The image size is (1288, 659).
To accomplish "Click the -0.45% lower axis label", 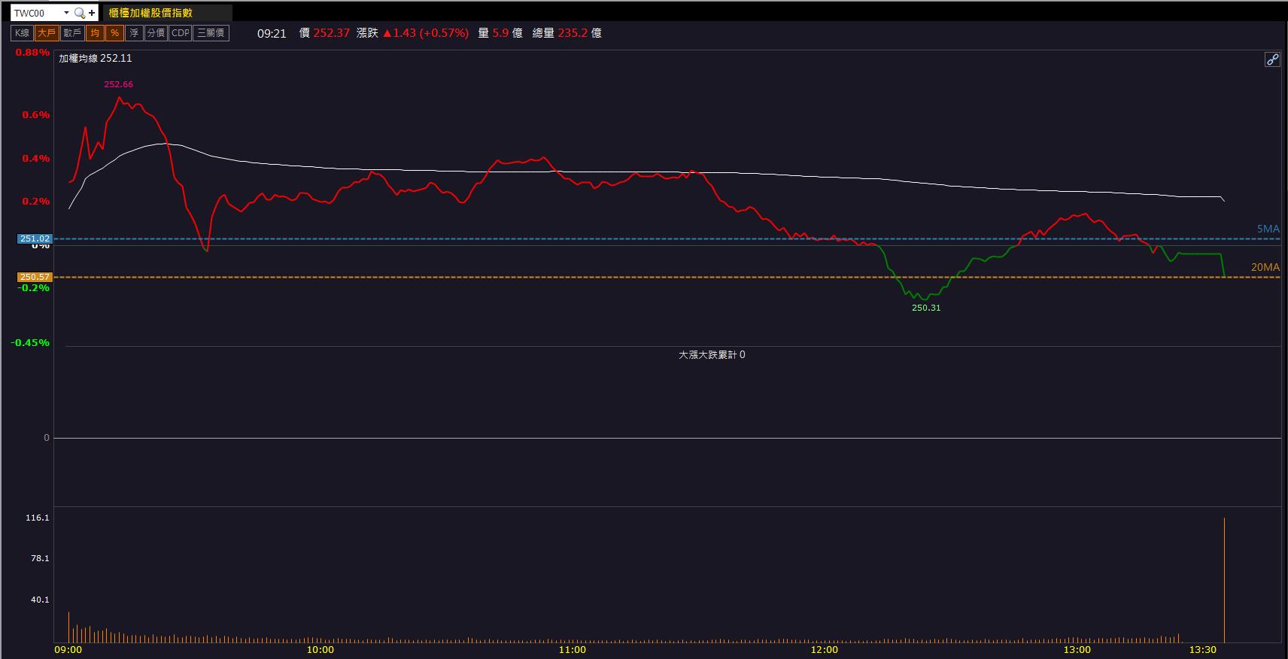I will coord(30,343).
